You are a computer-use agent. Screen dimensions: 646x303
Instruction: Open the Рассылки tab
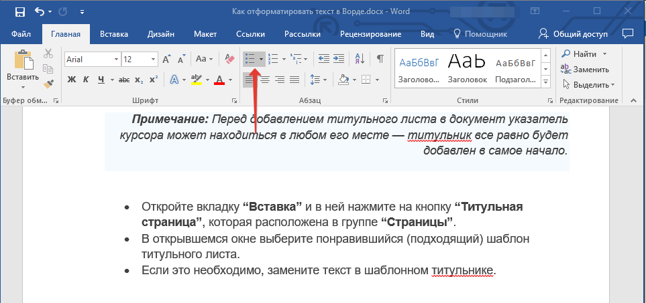pyautogui.click(x=303, y=34)
